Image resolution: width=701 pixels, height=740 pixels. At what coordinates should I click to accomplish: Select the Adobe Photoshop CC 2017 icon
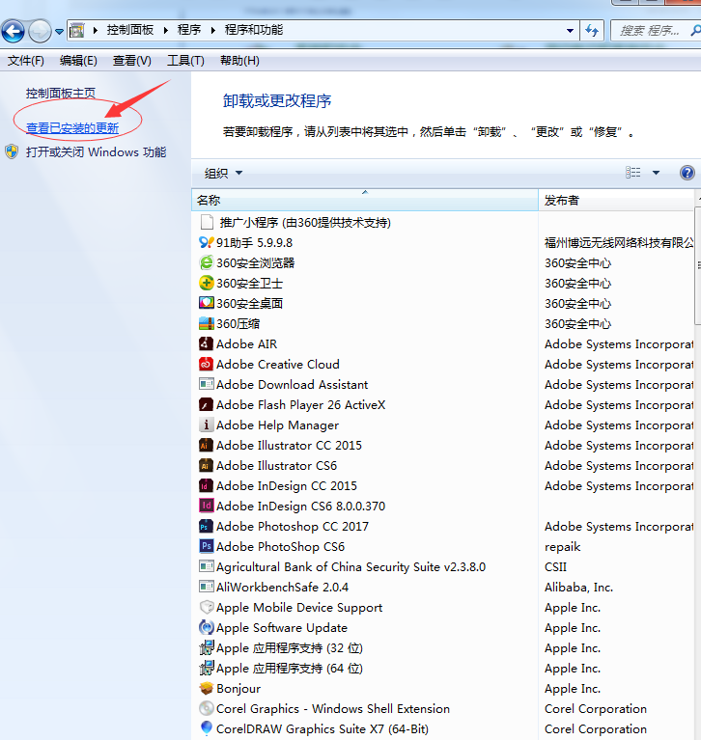tap(206, 526)
